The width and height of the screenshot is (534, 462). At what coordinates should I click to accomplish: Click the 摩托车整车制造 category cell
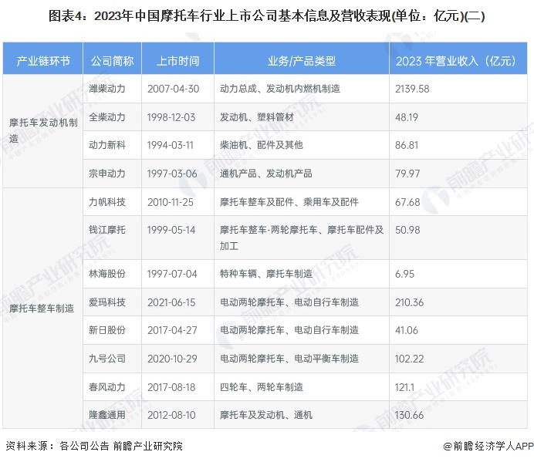(42, 309)
